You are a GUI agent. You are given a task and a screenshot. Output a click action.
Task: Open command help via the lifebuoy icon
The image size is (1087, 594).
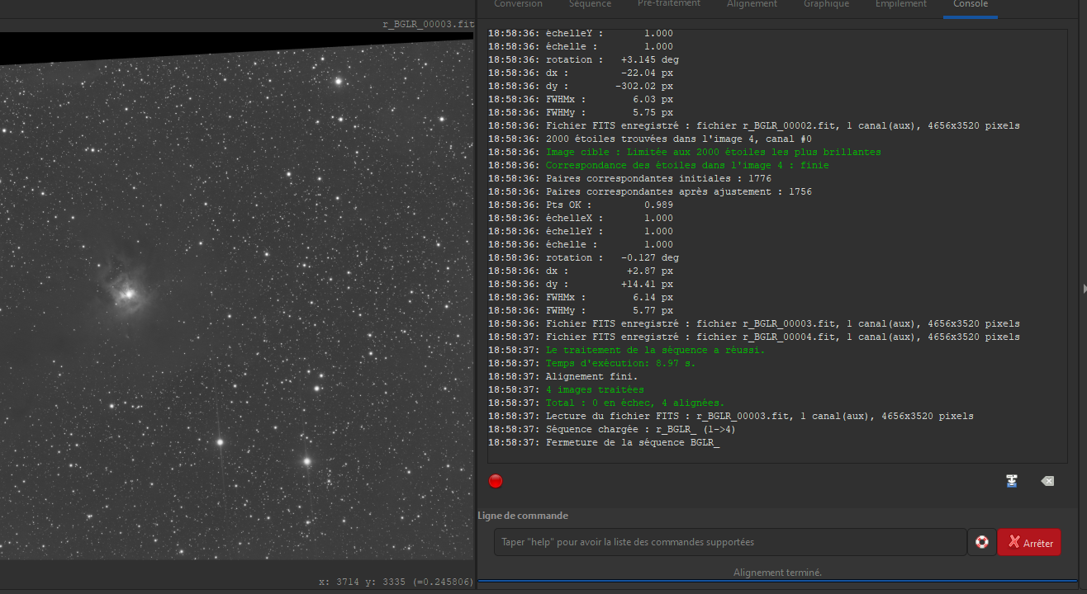pyautogui.click(x=982, y=542)
